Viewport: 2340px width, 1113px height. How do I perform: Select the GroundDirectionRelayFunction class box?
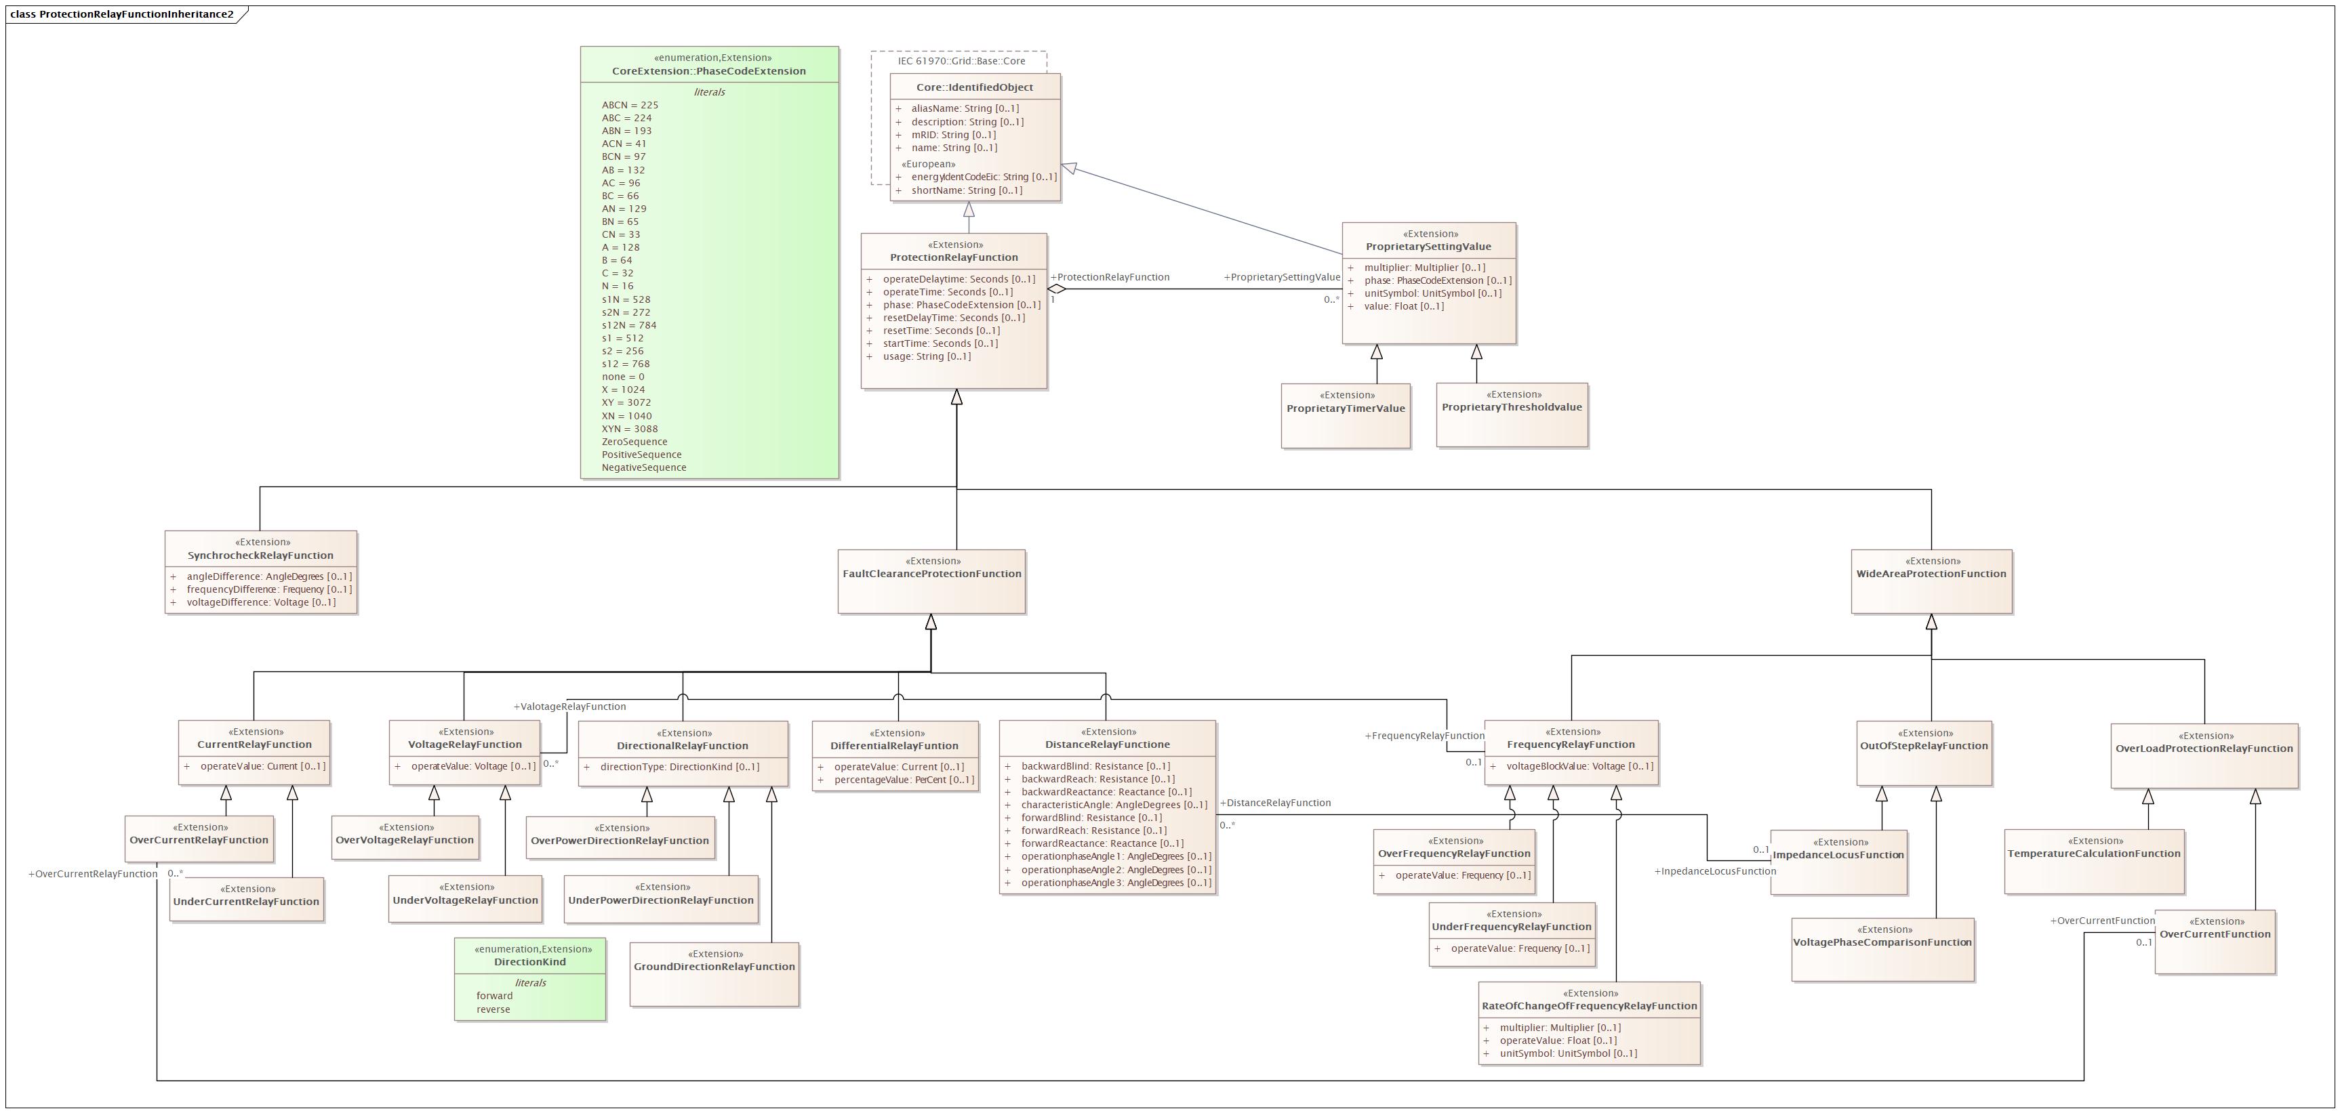(714, 974)
